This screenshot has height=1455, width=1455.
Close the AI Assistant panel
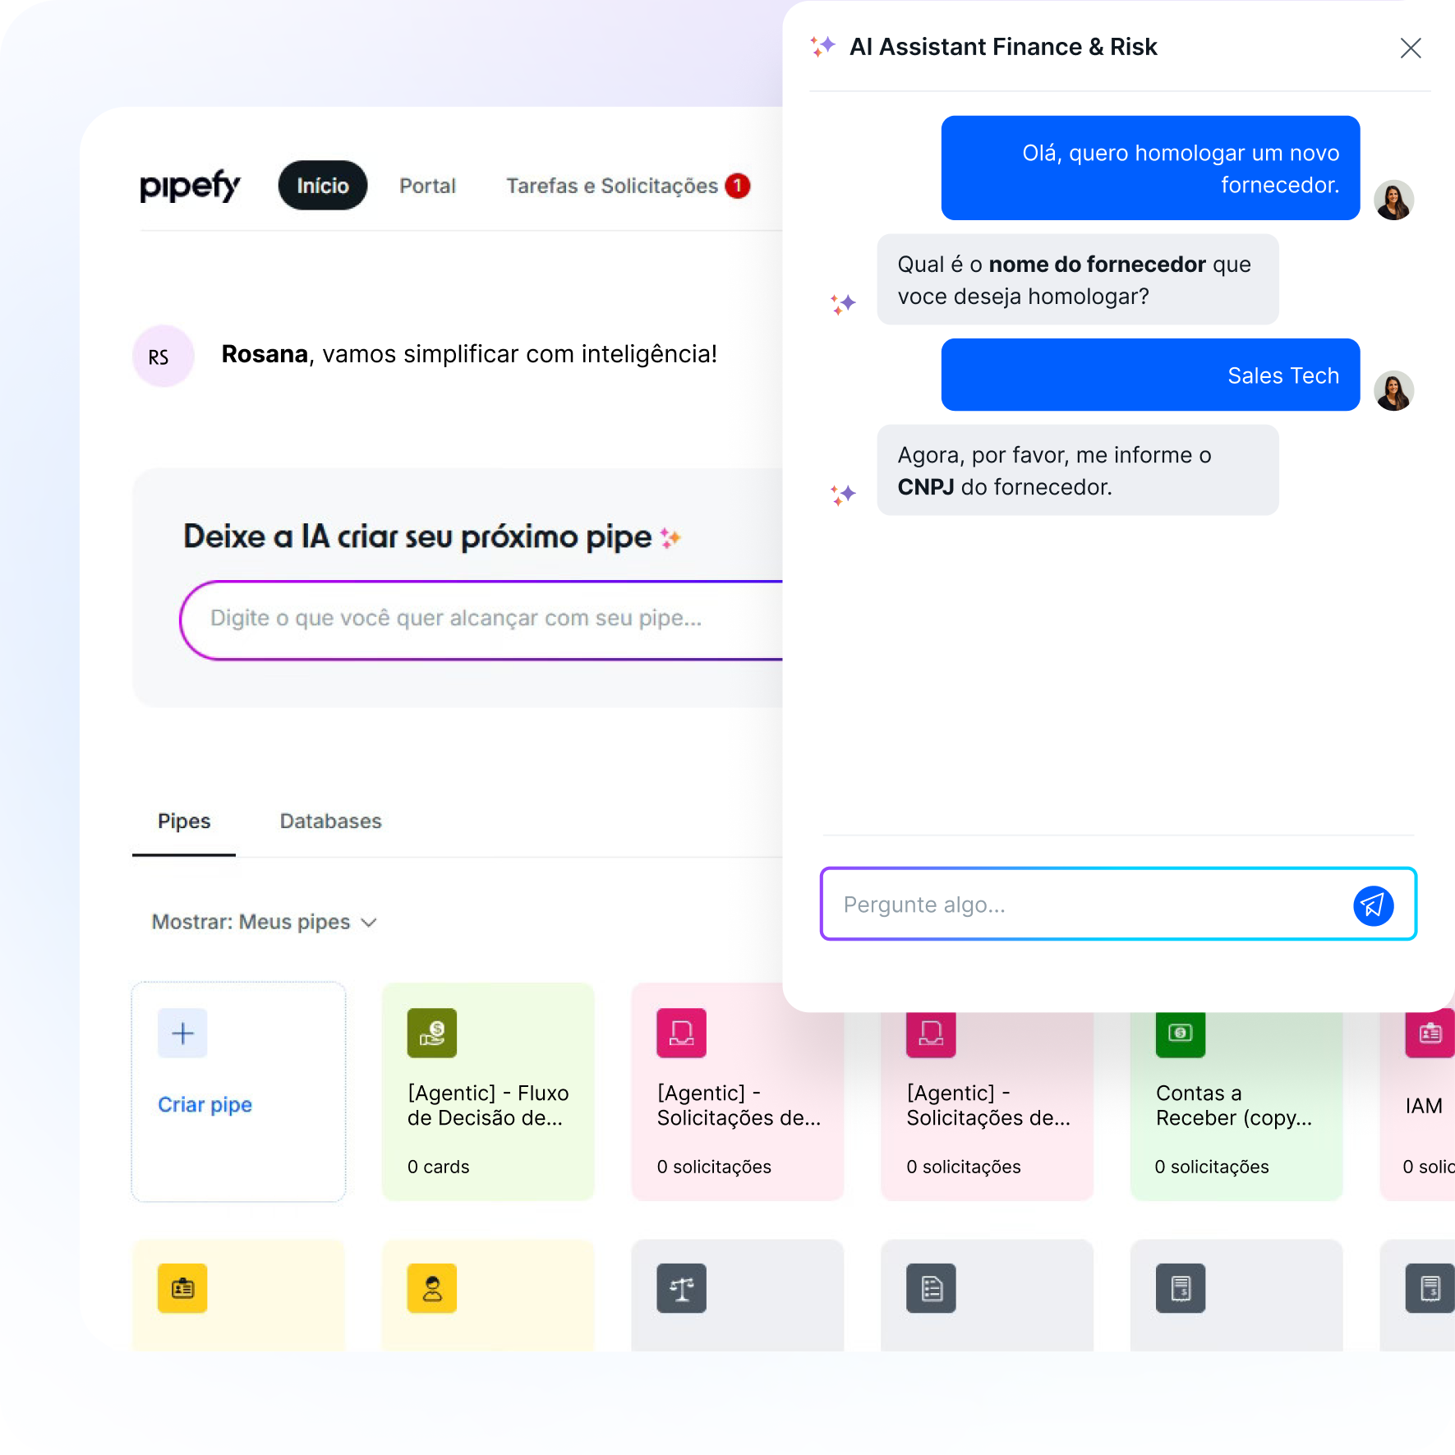(x=1411, y=48)
